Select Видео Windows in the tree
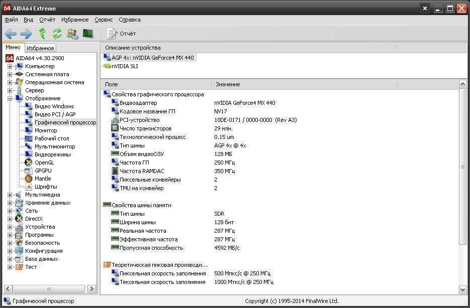Image resolution: width=470 pixels, height=308 pixels. (54, 106)
